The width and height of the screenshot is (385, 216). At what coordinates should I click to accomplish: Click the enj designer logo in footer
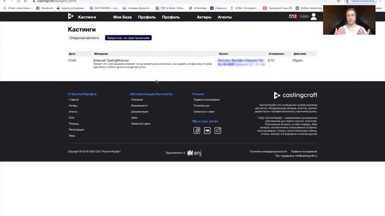194,153
